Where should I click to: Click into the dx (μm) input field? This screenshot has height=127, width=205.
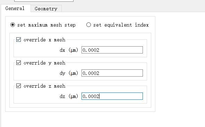click(112, 50)
